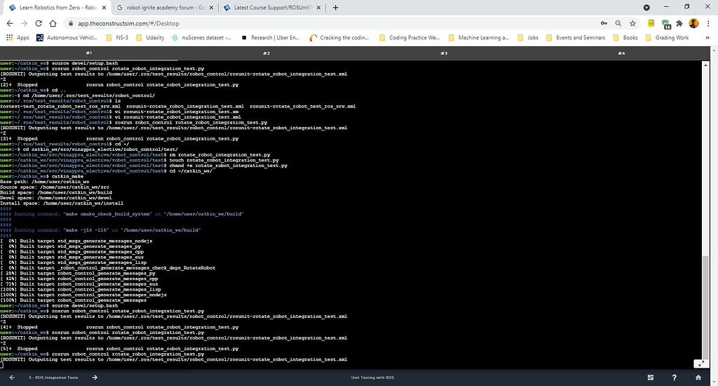Open Machine Learning a... bookmark folder
This screenshot has height=386, width=718.
click(x=478, y=38)
